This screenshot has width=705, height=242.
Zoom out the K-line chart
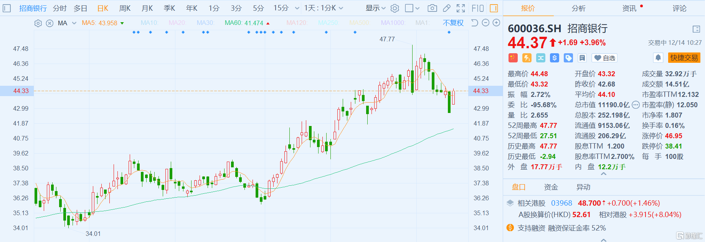(x=485, y=23)
